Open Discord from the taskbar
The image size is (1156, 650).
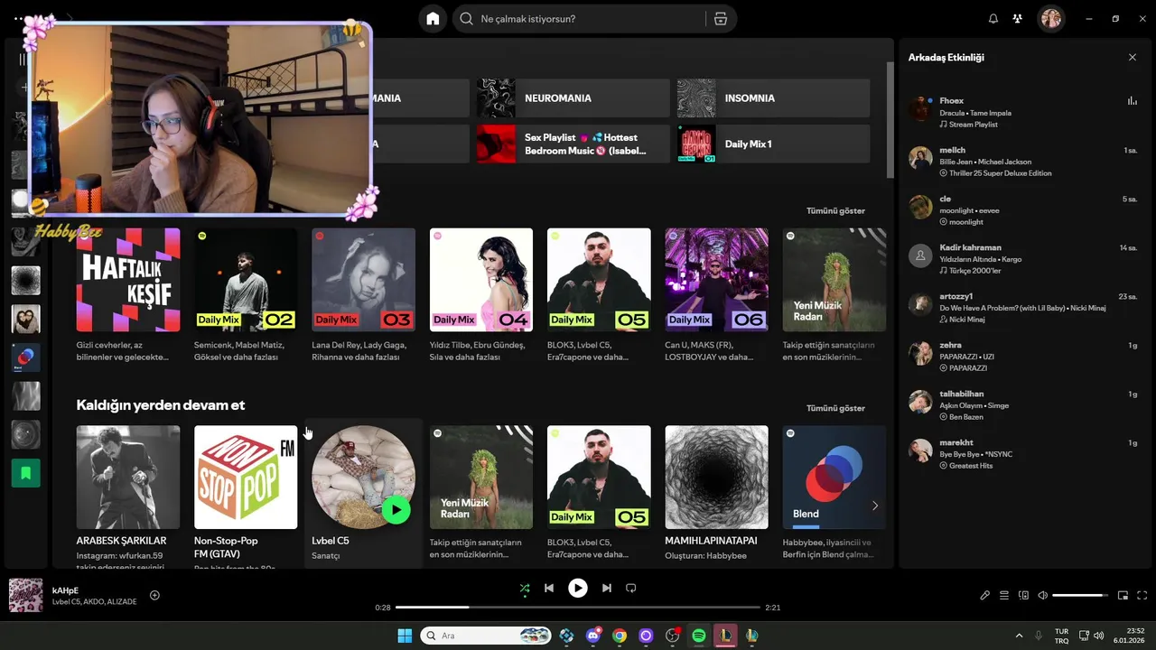point(592,636)
